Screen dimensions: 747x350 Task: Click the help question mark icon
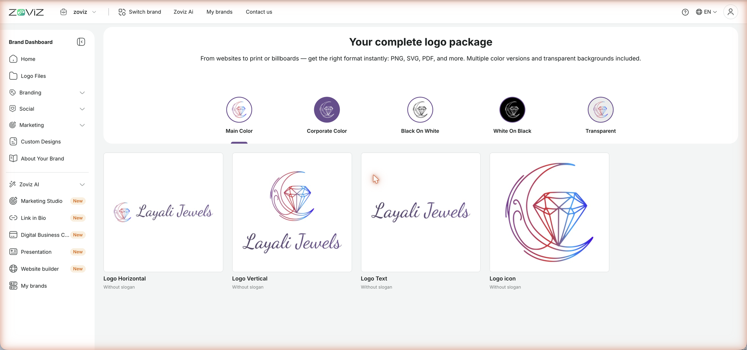click(x=685, y=12)
